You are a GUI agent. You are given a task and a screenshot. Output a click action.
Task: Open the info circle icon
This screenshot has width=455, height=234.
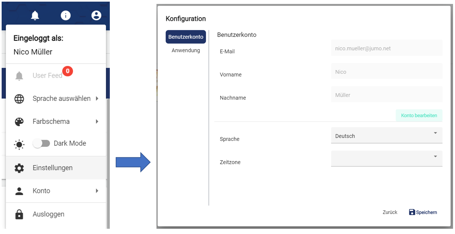65,15
